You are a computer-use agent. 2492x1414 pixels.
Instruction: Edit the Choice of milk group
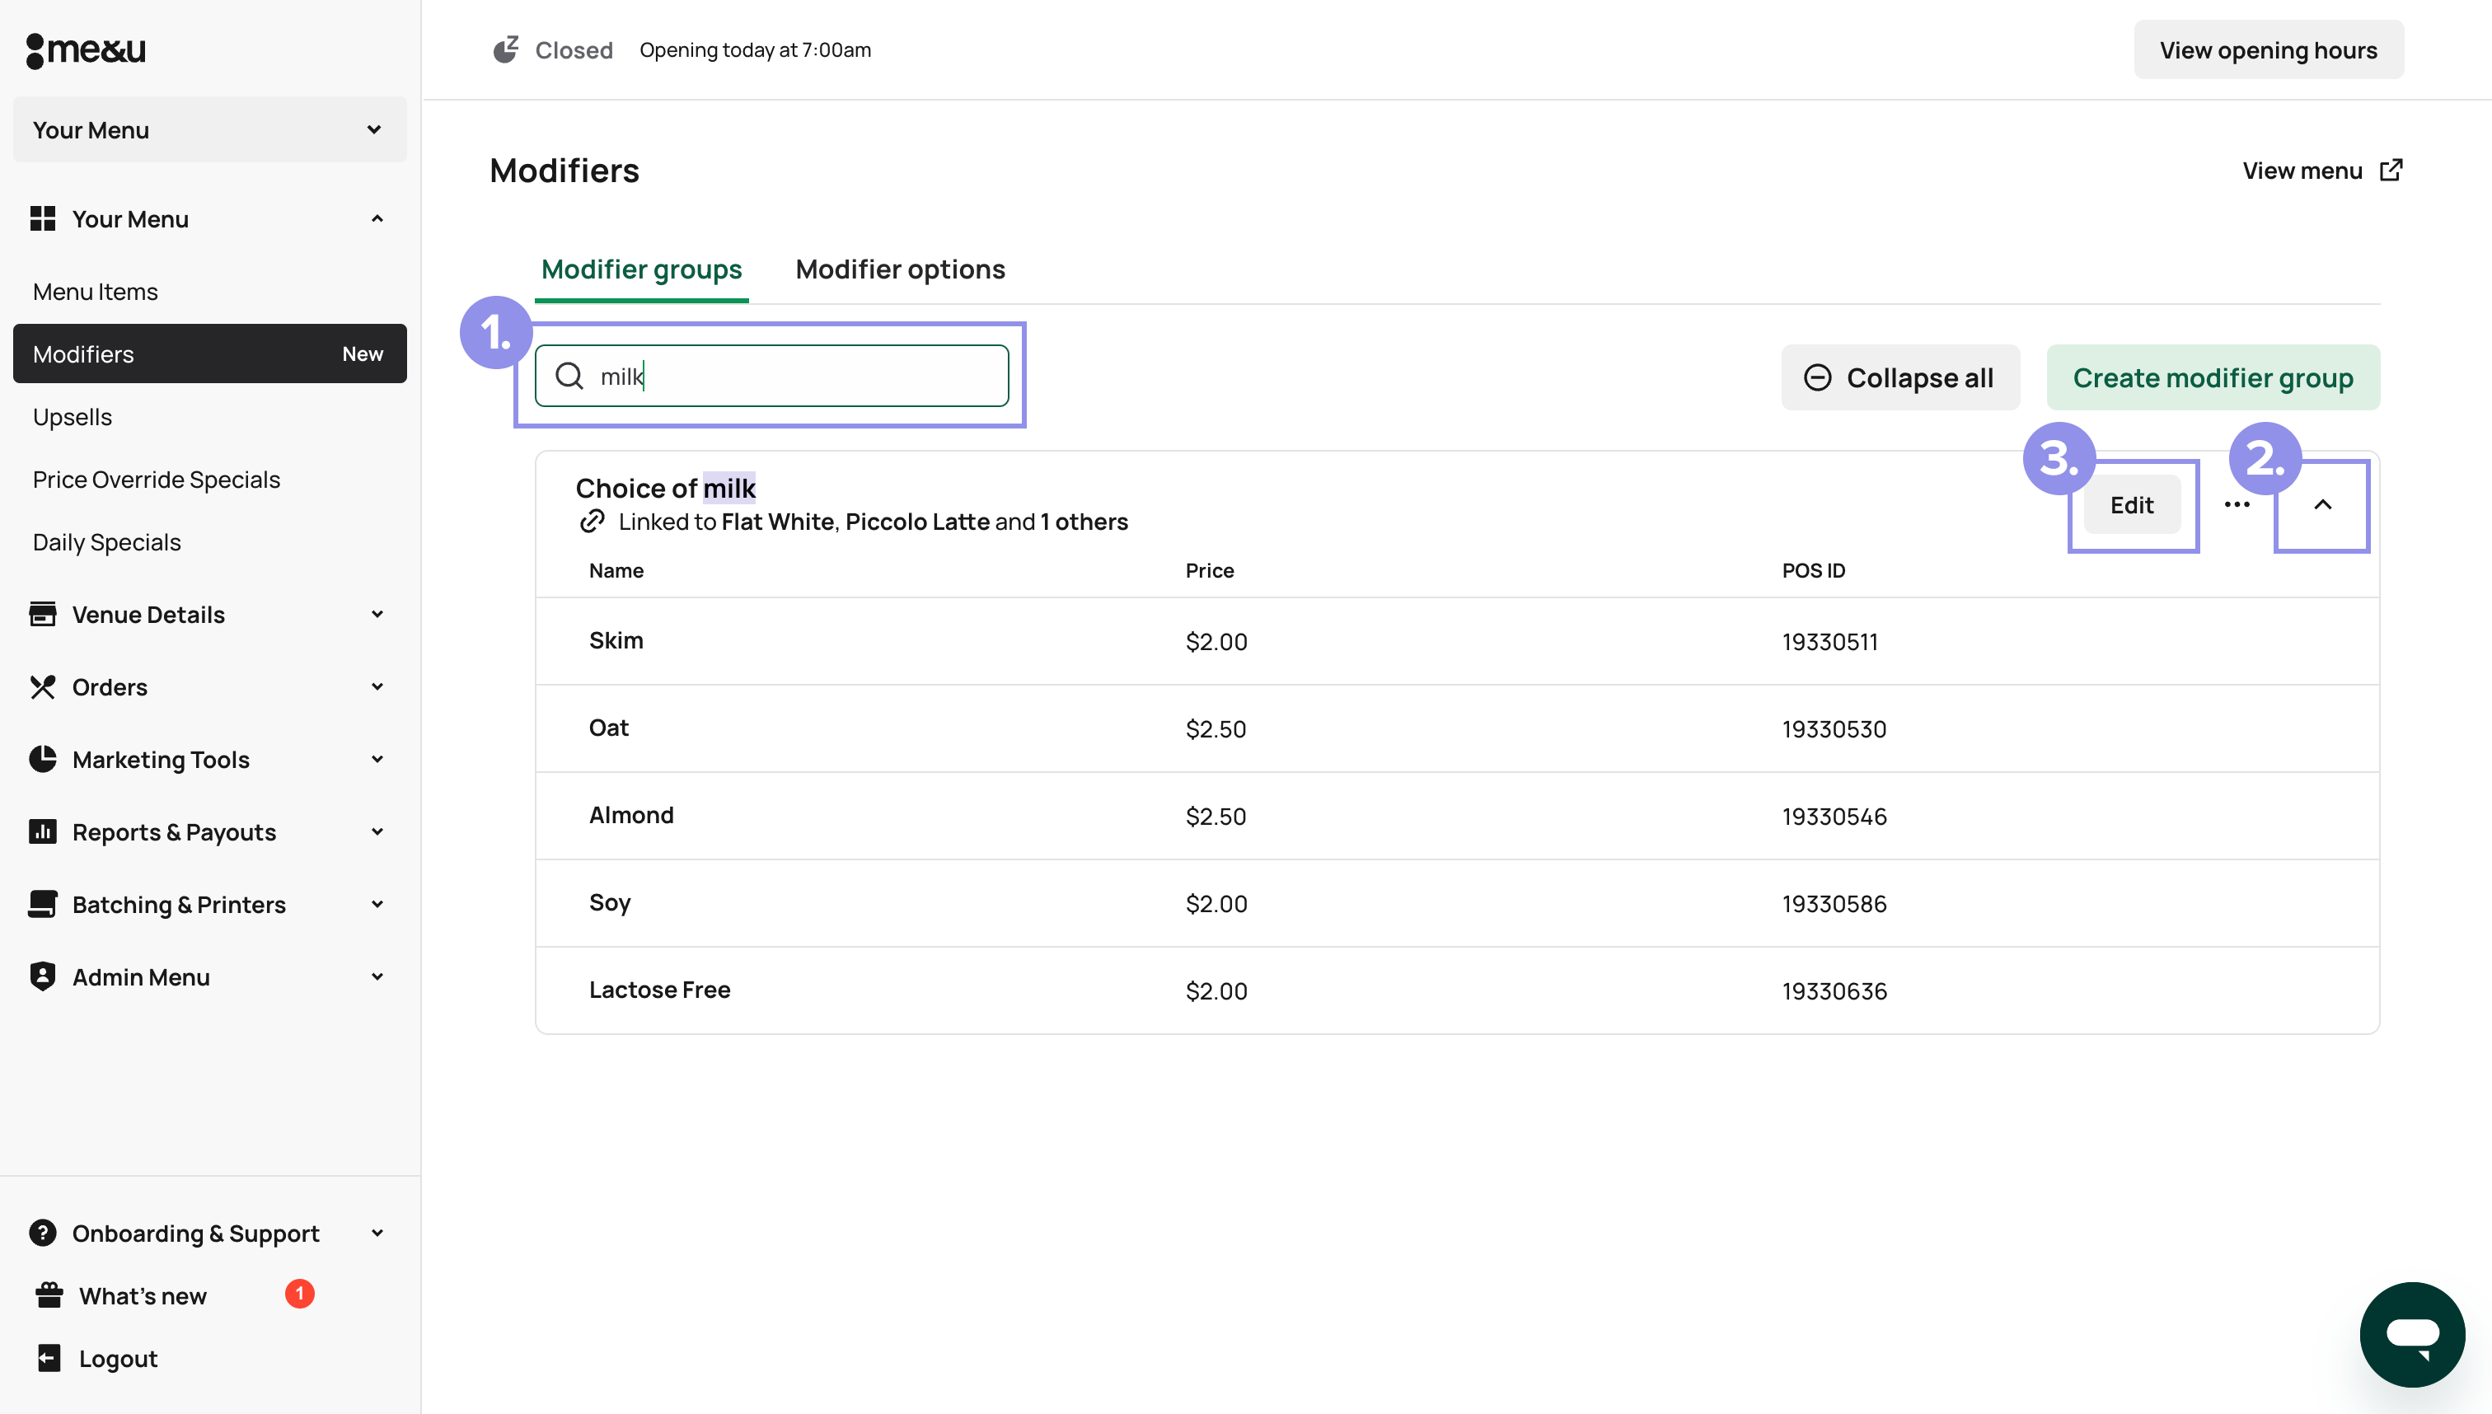[x=2132, y=505]
